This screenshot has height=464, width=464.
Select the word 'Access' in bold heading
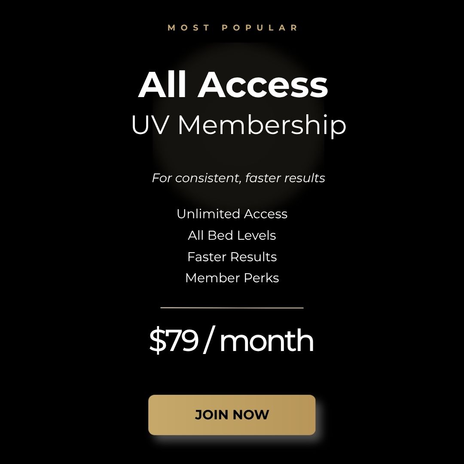263,85
